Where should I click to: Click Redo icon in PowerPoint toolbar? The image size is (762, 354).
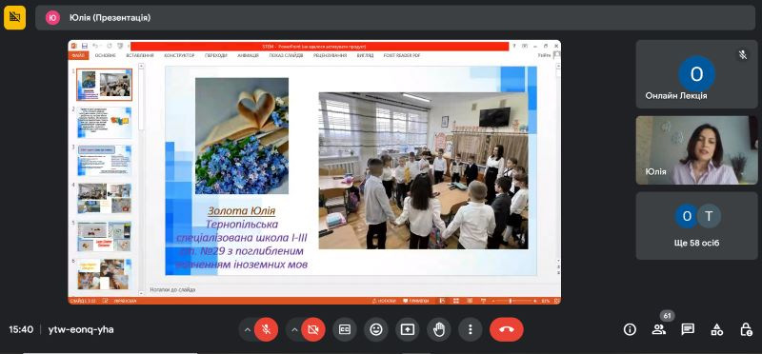[110, 46]
